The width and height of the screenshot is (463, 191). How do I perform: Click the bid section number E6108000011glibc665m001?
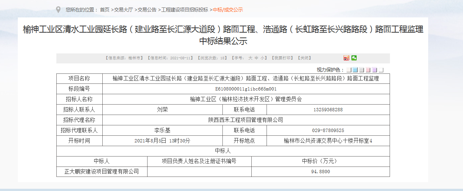246,89
